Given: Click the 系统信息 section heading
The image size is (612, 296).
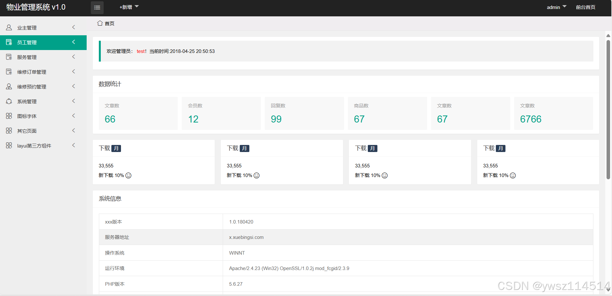Looking at the screenshot, I should (110, 199).
